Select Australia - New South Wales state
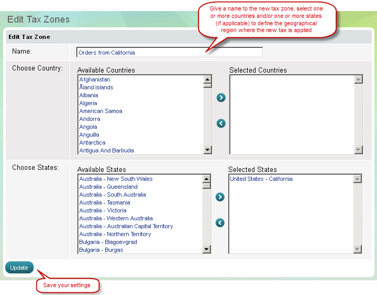The height and width of the screenshot is (295, 377). coord(116,179)
